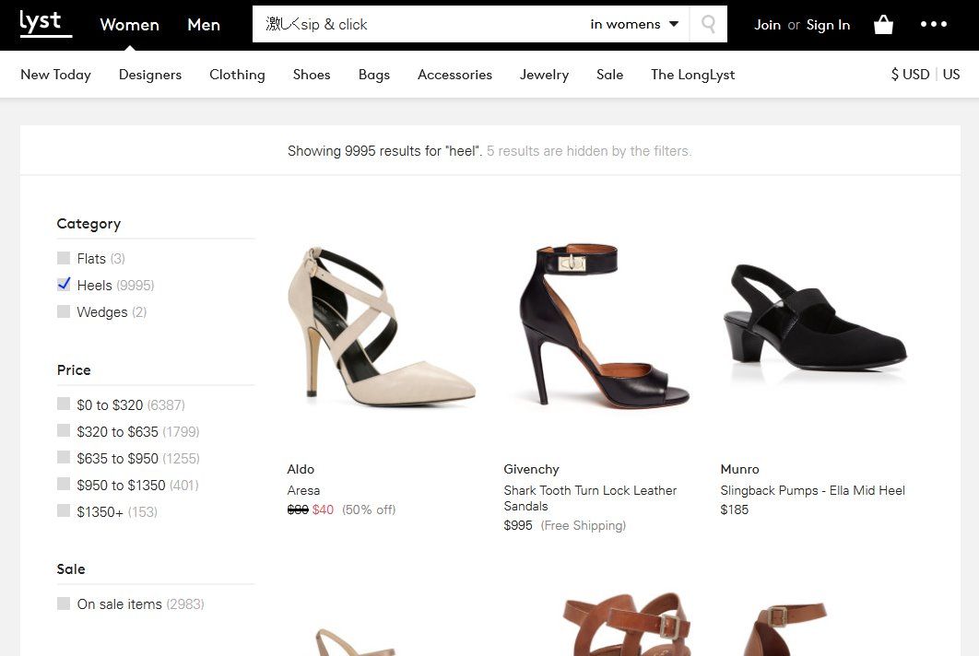Open the Sale menu
979x656 pixels.
[x=609, y=75]
